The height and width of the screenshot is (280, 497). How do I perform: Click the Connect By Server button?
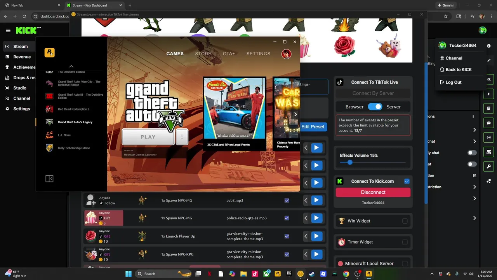coord(373,93)
